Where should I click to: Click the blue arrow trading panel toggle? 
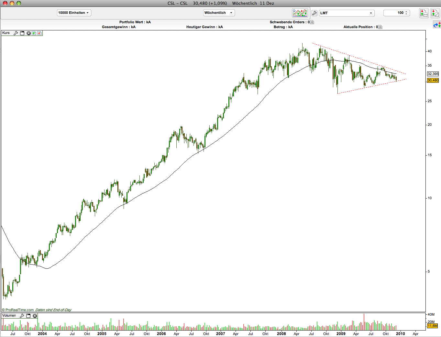[x=437, y=25]
